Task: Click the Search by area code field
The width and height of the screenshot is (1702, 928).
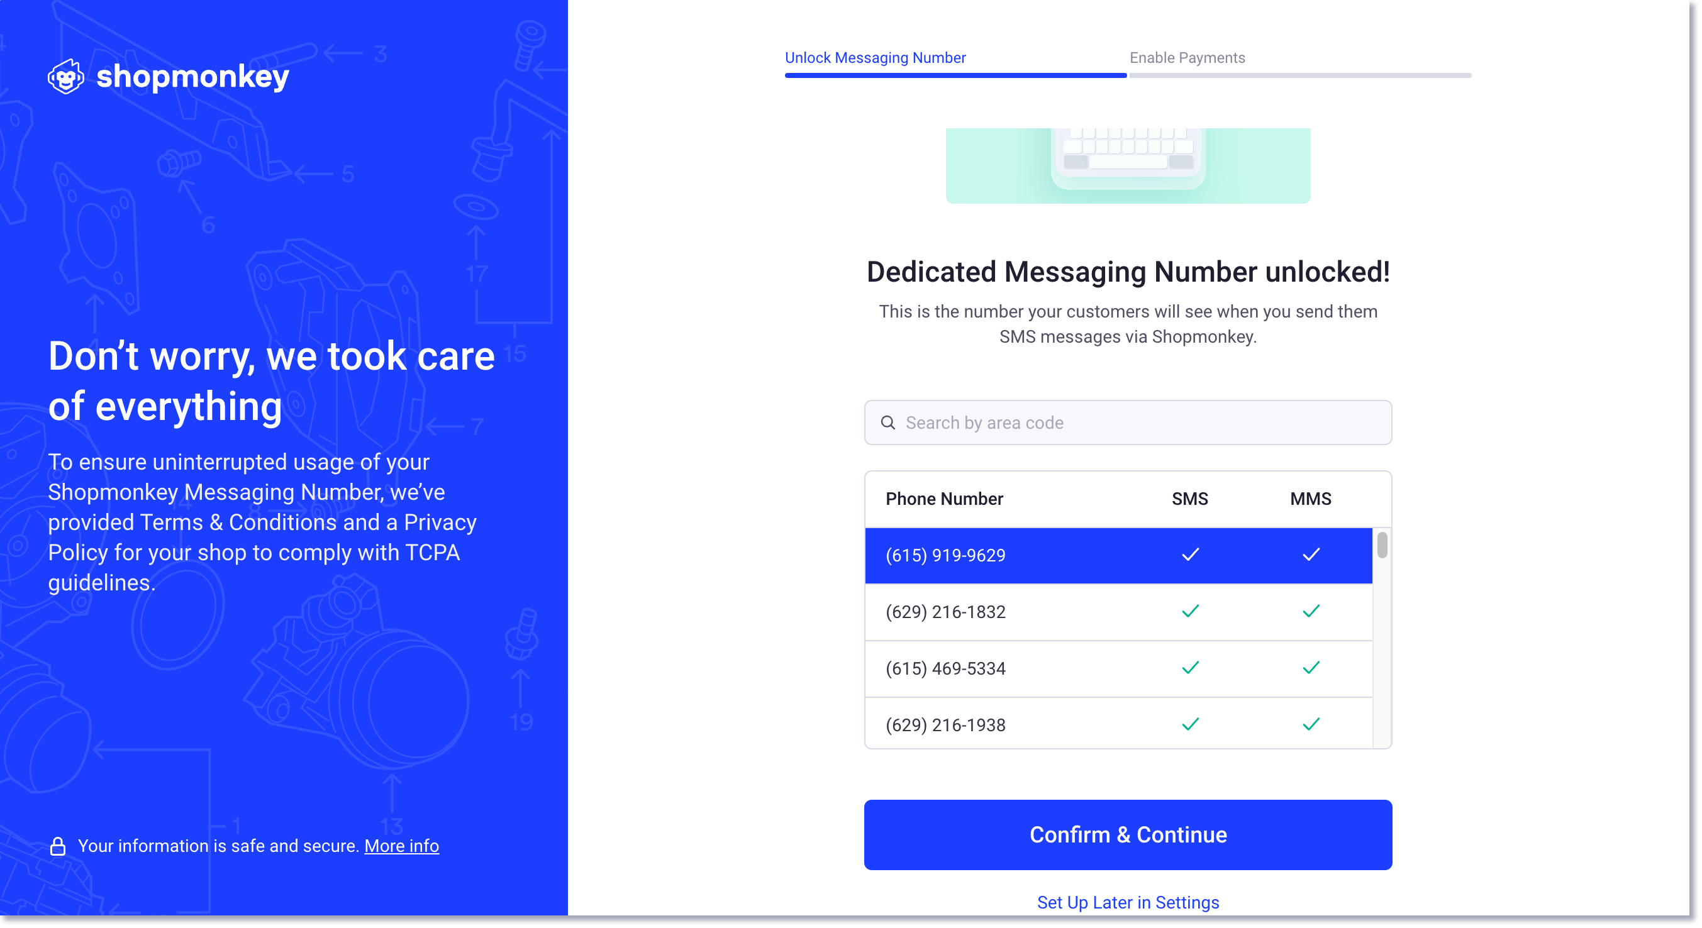Action: [1128, 423]
